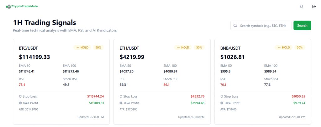Click the HOLD badge on BTC/USDT
321x127 pixels.
(x=82, y=47)
